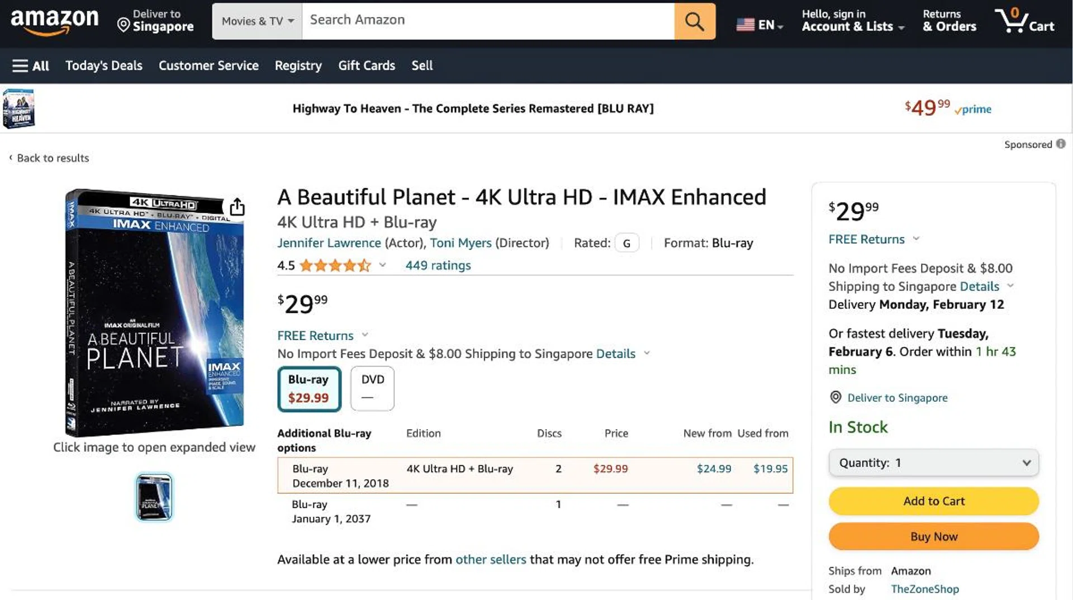Select the December 11, 2018 Blu-ray row

(535, 475)
